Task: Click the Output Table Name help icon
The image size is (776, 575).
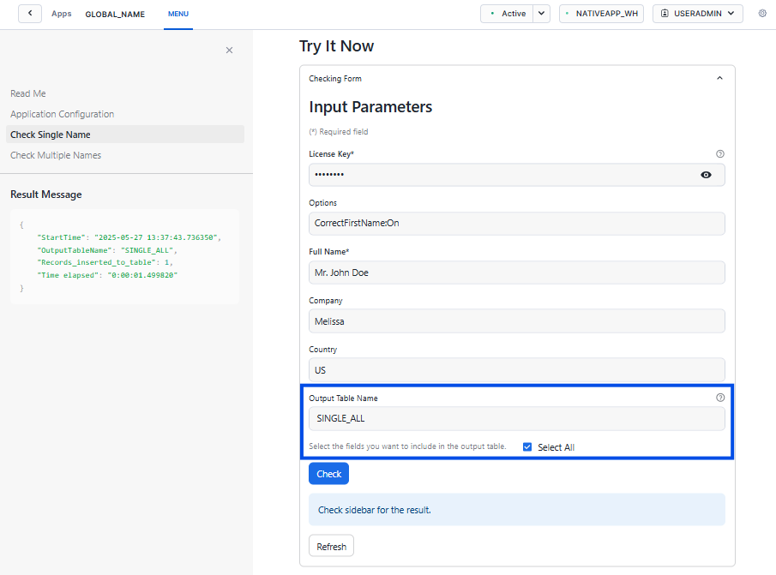Action: [x=720, y=398]
